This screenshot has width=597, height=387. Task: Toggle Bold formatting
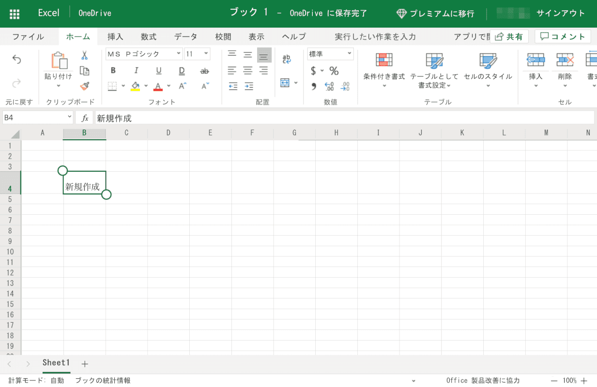tap(113, 71)
